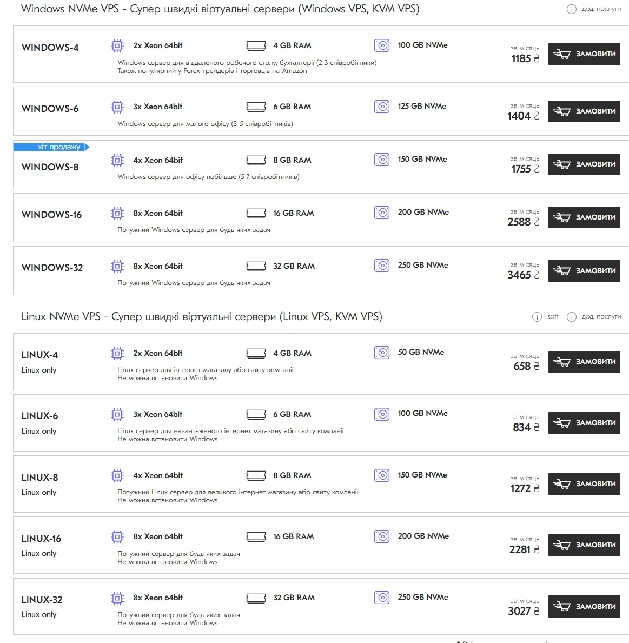Viewport: 629px width, 643px height.
Task: Open 'дод. послуги' link in the Linux section
Action: 601,316
